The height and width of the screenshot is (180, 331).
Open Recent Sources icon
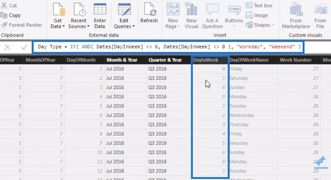pyautogui.click(x=79, y=10)
